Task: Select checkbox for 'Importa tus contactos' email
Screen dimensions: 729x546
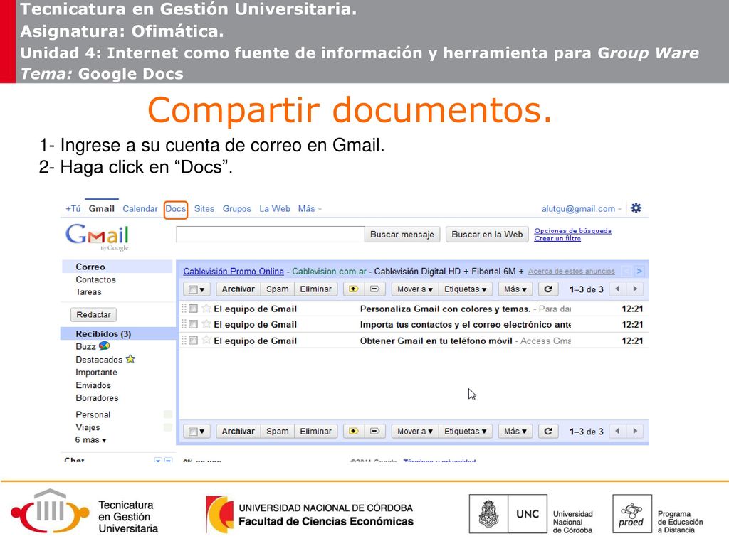Action: [194, 324]
